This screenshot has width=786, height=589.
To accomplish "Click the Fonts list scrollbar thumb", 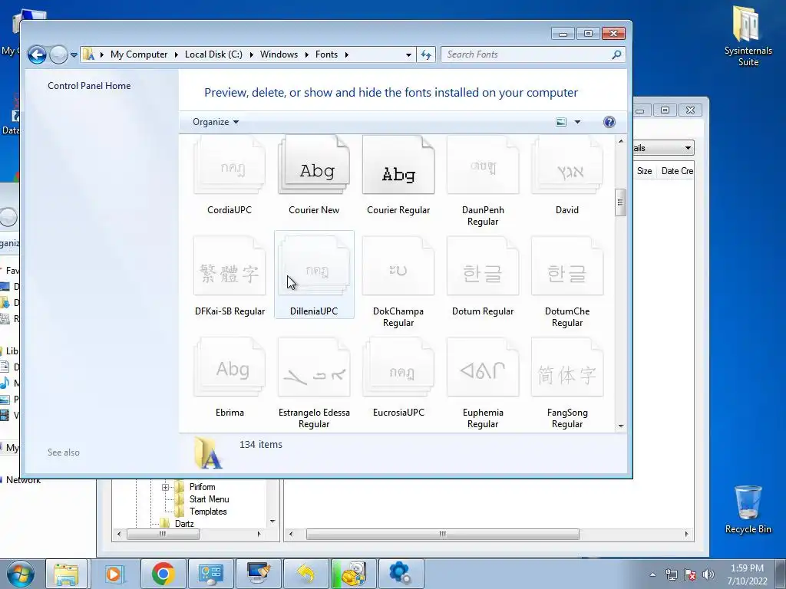I will click(620, 202).
